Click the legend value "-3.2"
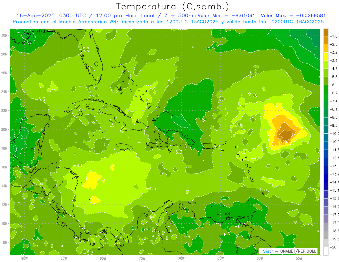Screen dimensions: 339x262 click(x=334, y=53)
